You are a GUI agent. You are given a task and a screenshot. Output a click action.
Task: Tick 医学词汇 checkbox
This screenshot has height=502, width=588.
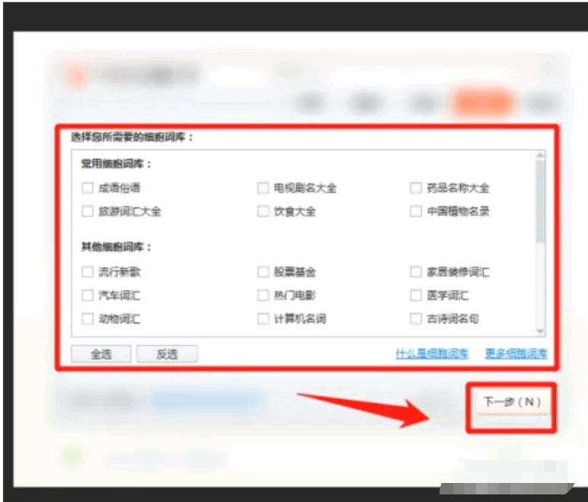click(416, 295)
